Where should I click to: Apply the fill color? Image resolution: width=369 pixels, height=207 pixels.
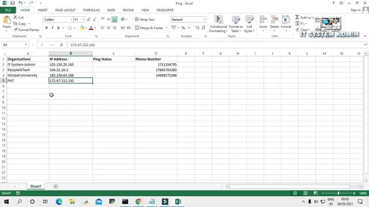[x=82, y=28]
